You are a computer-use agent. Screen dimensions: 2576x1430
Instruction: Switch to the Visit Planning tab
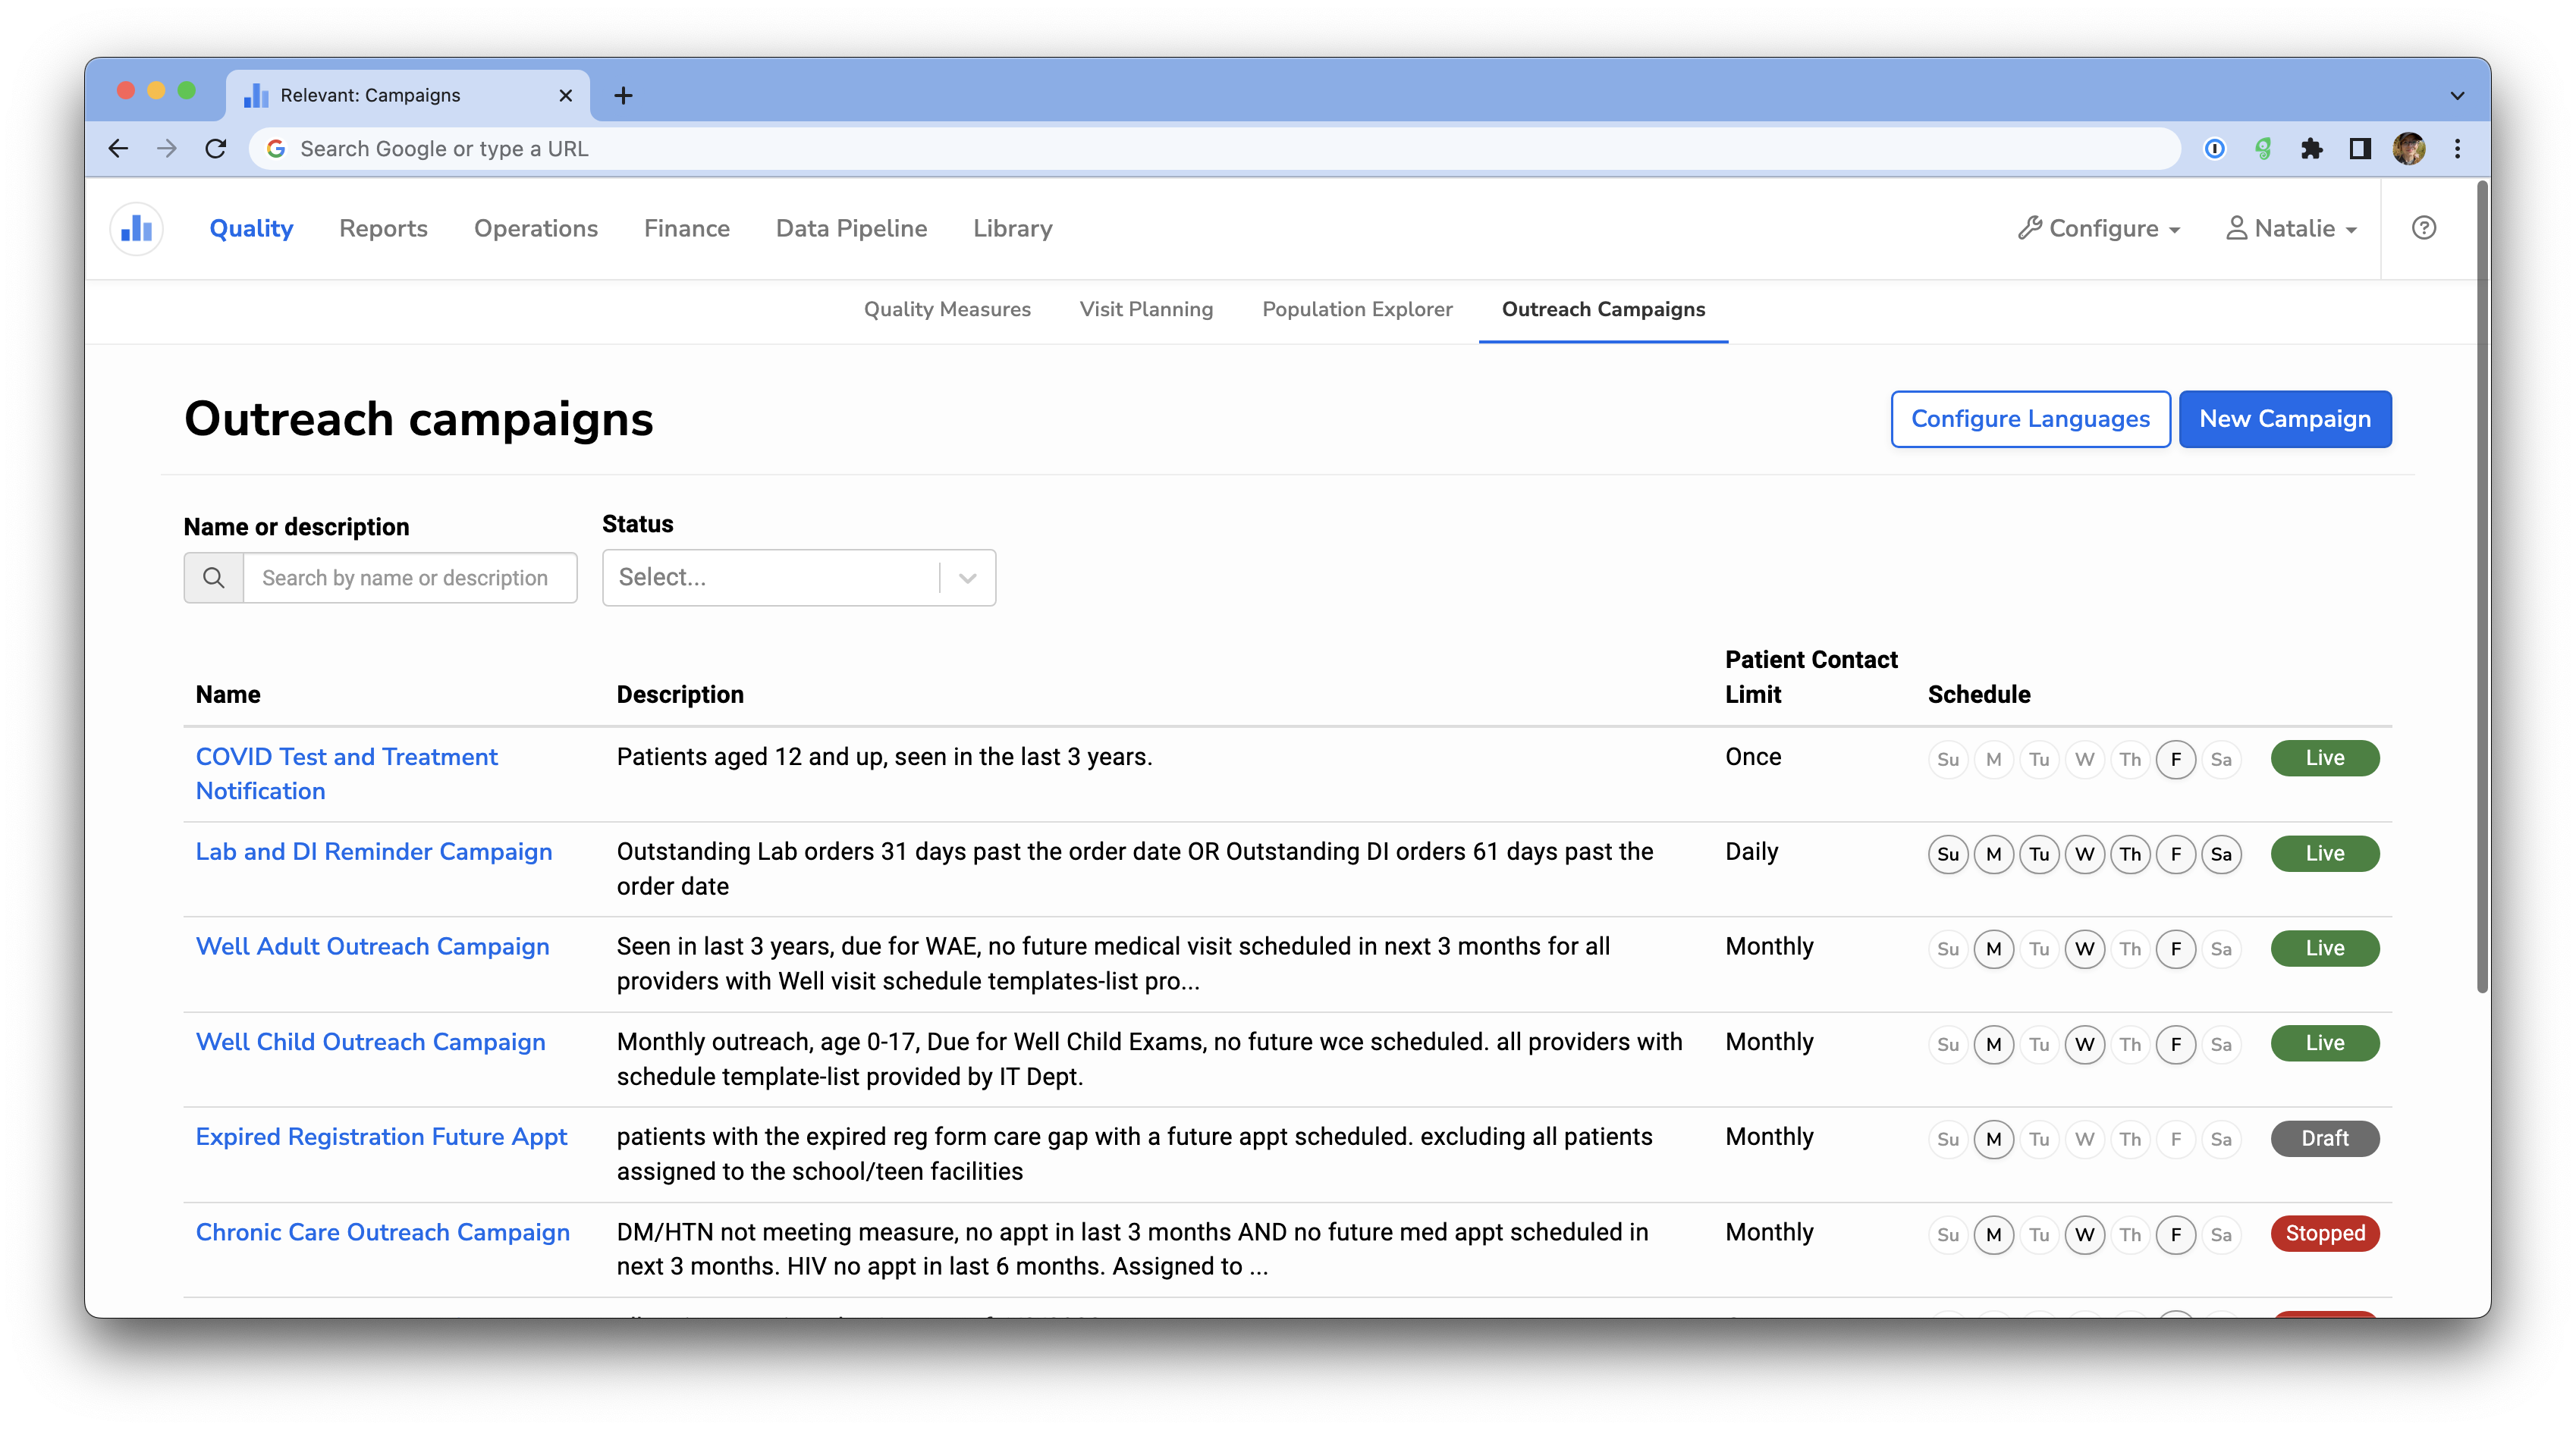click(1146, 310)
